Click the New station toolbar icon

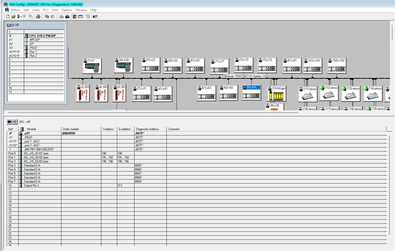pos(8,16)
